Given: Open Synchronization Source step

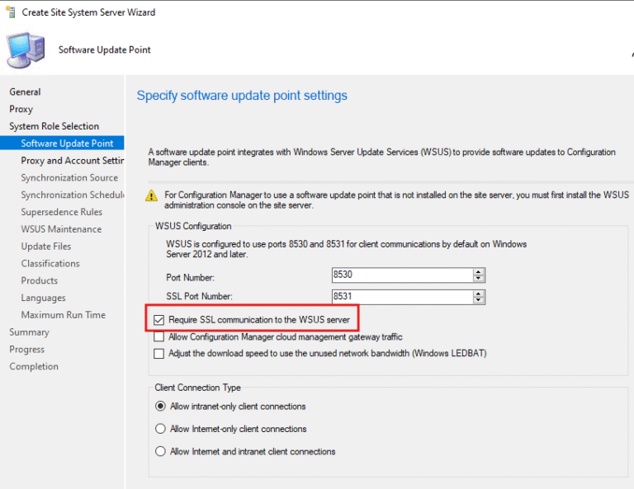Looking at the screenshot, I should click(69, 177).
